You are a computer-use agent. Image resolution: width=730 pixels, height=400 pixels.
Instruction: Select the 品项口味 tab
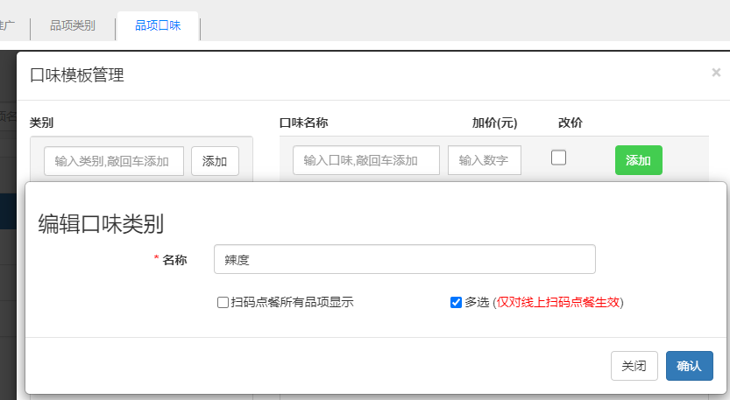coord(158,26)
